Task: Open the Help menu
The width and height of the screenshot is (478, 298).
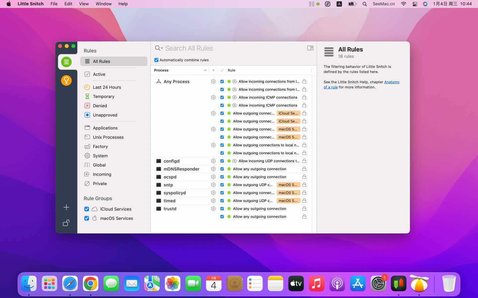Action: point(123,4)
